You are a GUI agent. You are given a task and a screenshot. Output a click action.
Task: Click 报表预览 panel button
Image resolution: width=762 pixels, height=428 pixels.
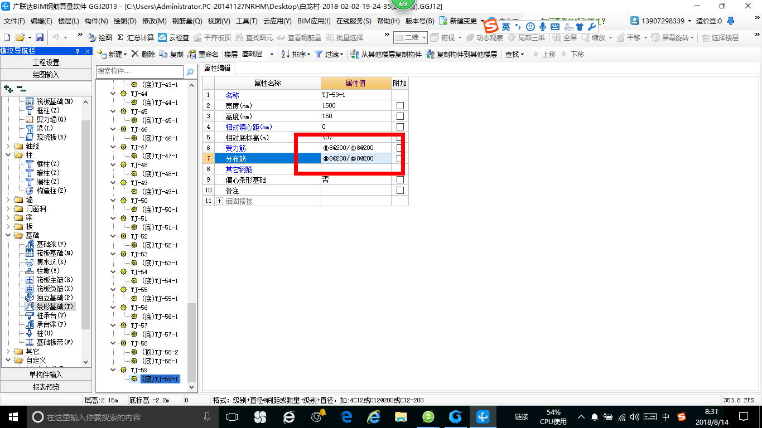(x=46, y=387)
